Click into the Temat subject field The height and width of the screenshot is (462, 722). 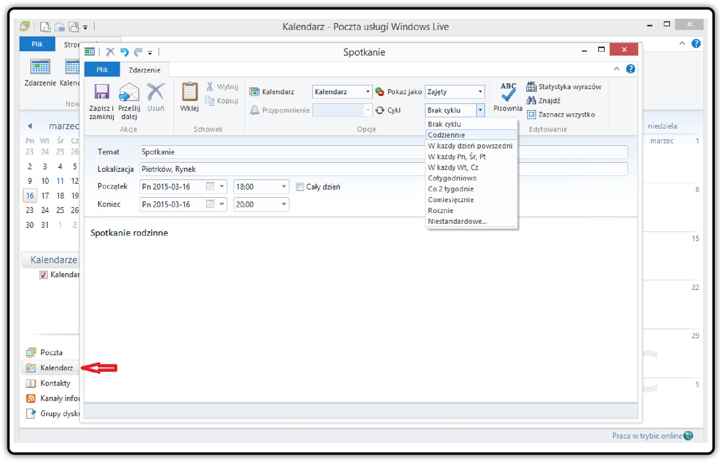384,152
